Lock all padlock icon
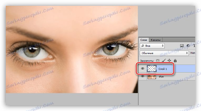This screenshot has width=201, height=111. (x=175, y=61)
